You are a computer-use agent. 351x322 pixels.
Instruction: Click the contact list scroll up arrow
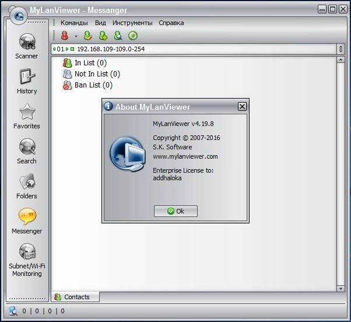[x=341, y=60]
